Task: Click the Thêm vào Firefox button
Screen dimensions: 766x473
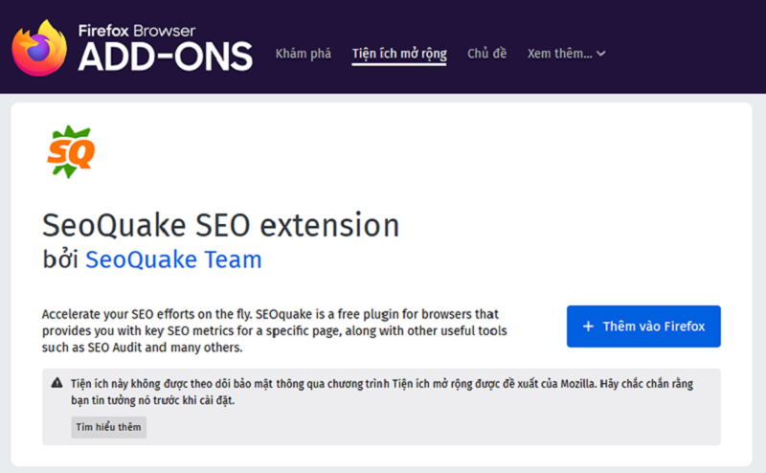Action: point(643,327)
